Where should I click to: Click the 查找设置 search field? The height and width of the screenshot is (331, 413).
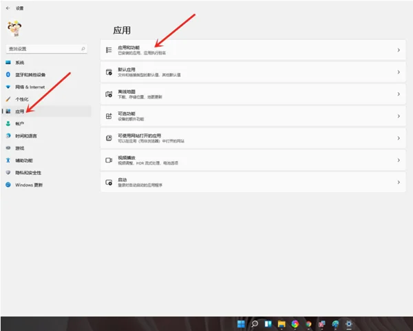[x=47, y=49]
